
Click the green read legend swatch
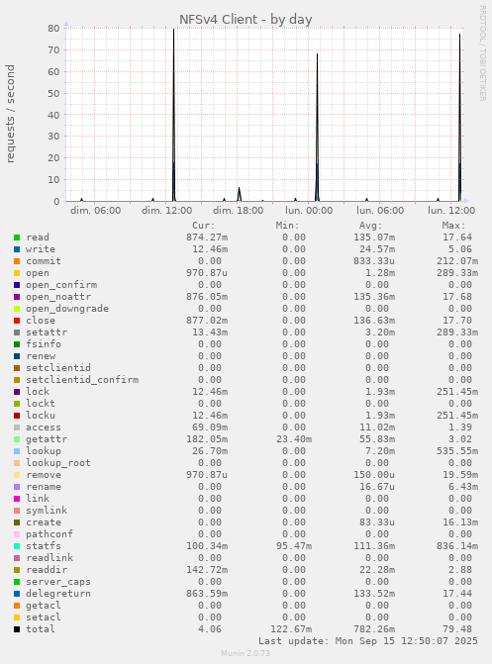click(17, 237)
